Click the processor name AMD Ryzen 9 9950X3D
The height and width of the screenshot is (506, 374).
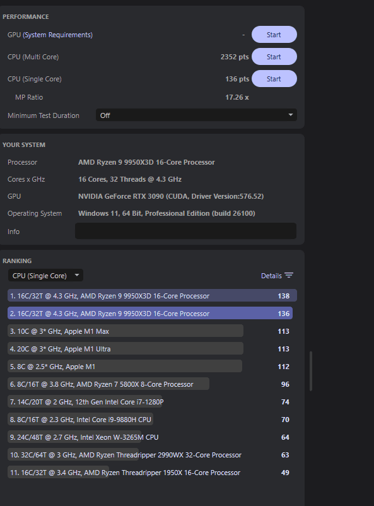point(146,162)
